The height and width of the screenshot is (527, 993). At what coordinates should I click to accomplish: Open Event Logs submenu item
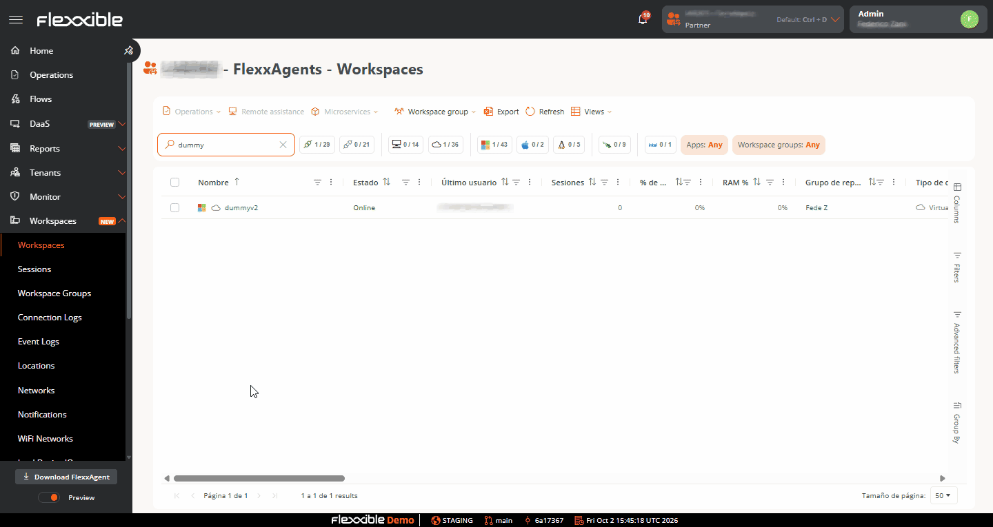coord(39,342)
